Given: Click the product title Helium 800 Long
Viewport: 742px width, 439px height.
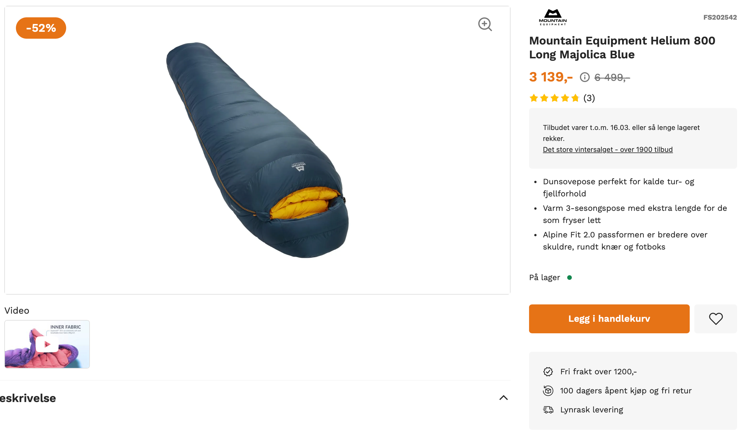Looking at the screenshot, I should 622,48.
